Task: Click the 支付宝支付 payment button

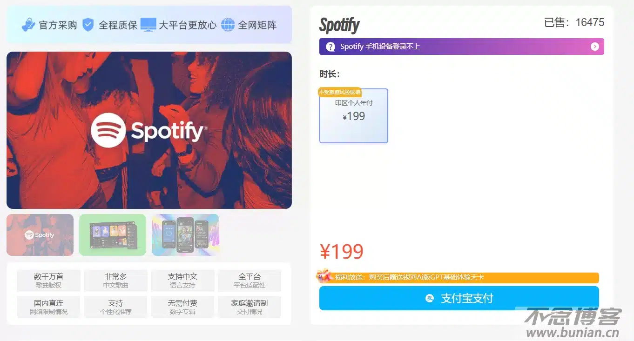Action: (459, 298)
